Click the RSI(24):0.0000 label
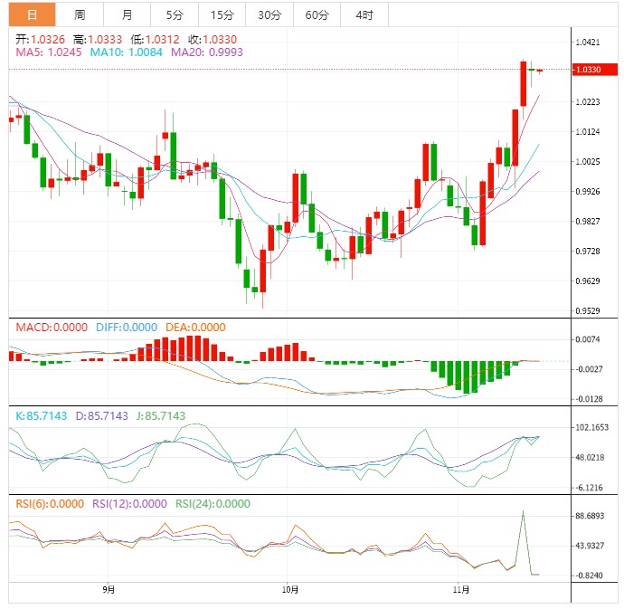The image size is (624, 609). [x=213, y=504]
